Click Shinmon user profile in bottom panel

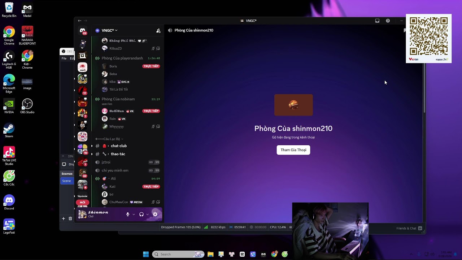pos(99,214)
